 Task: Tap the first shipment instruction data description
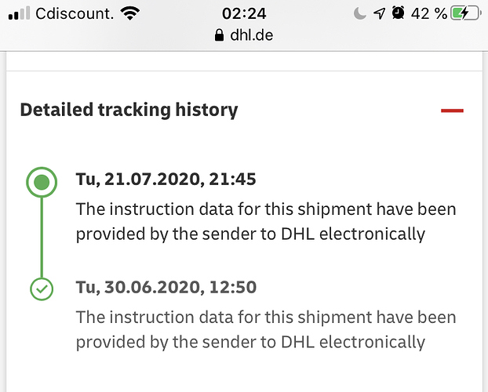[x=266, y=222]
